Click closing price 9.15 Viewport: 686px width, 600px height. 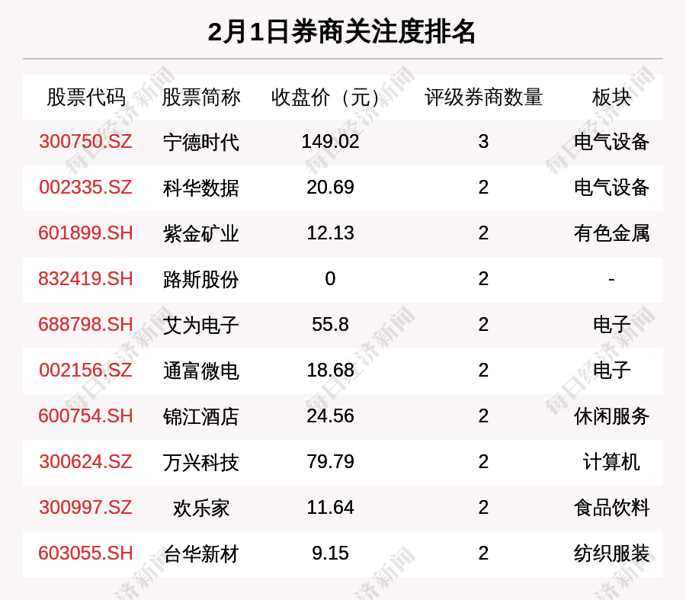[x=330, y=553]
